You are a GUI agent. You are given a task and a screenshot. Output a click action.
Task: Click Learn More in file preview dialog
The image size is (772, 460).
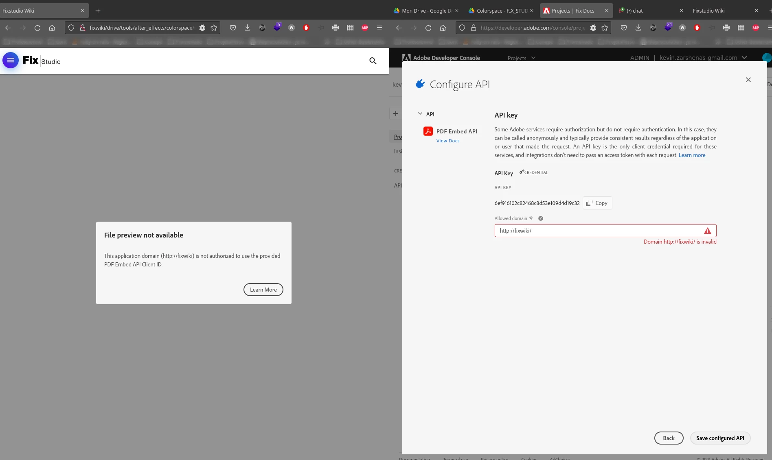(263, 290)
